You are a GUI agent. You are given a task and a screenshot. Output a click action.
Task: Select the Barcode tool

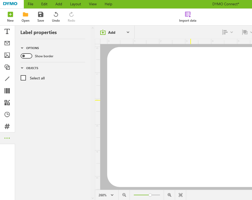click(x=7, y=91)
